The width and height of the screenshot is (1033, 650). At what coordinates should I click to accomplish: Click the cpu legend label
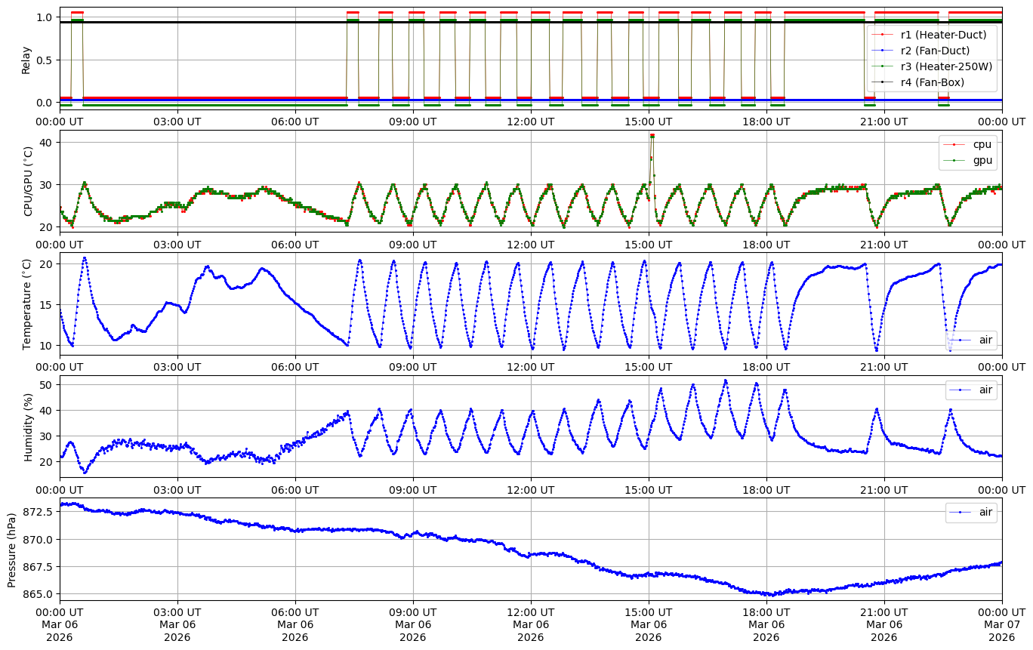982,144
